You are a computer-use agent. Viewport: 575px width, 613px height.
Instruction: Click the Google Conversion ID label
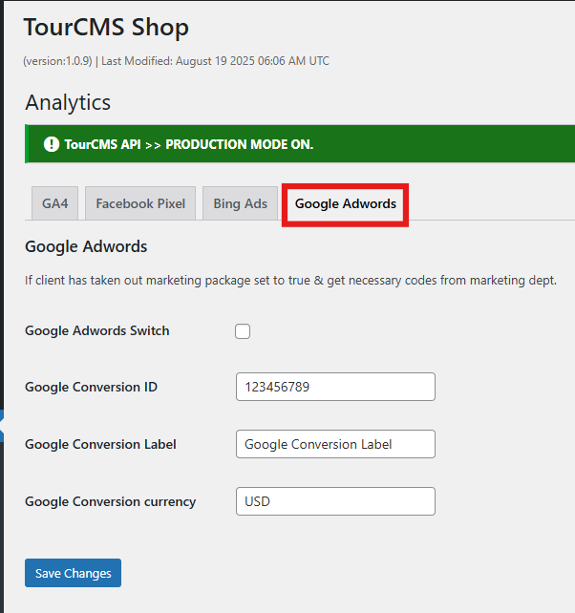(91, 387)
